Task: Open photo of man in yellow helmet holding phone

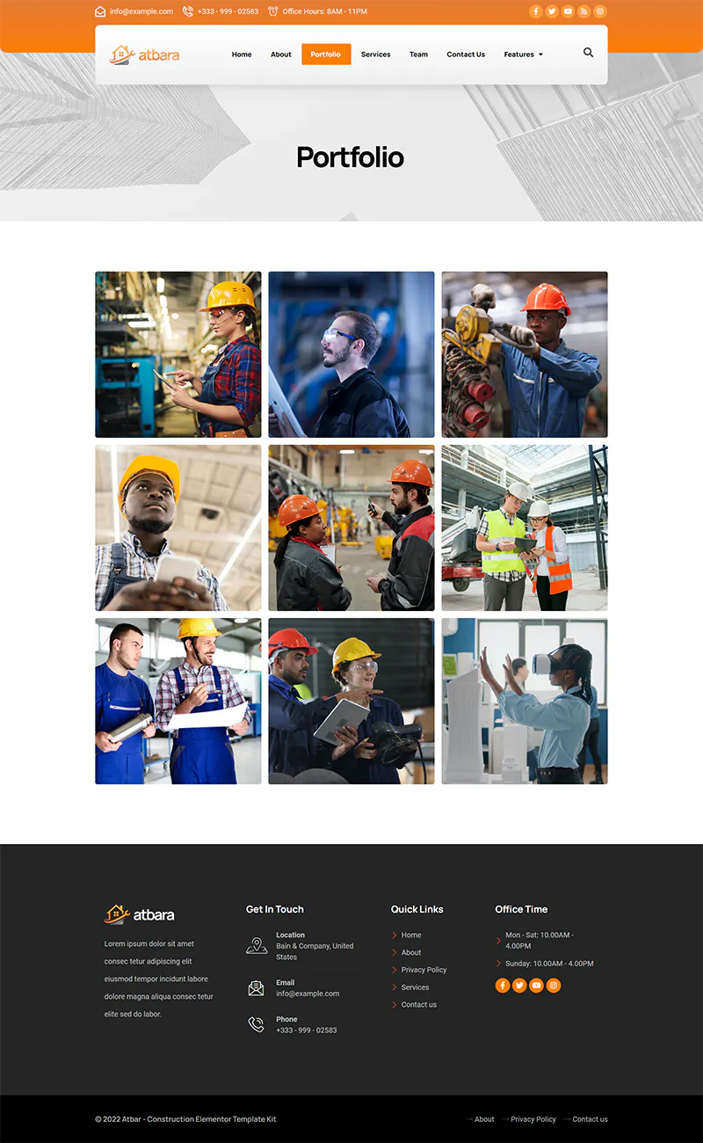Action: pyautogui.click(x=178, y=528)
